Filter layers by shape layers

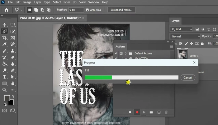pyautogui.click(x=215, y=29)
